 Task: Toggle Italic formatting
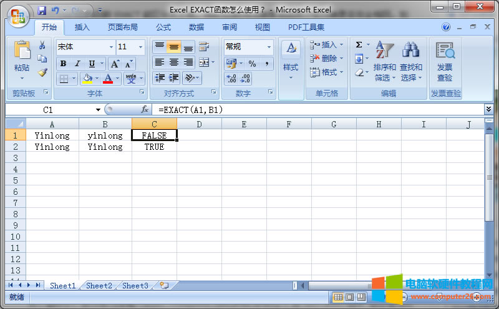tap(77, 64)
